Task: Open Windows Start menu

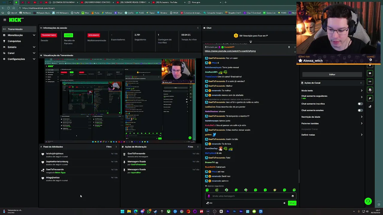Action: [x=122, y=211]
